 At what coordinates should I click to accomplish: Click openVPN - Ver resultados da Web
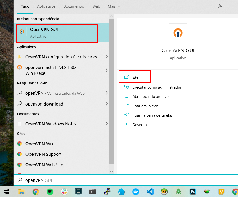pos(55,93)
